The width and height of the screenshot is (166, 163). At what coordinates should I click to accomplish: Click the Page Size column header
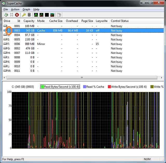(x=87, y=21)
